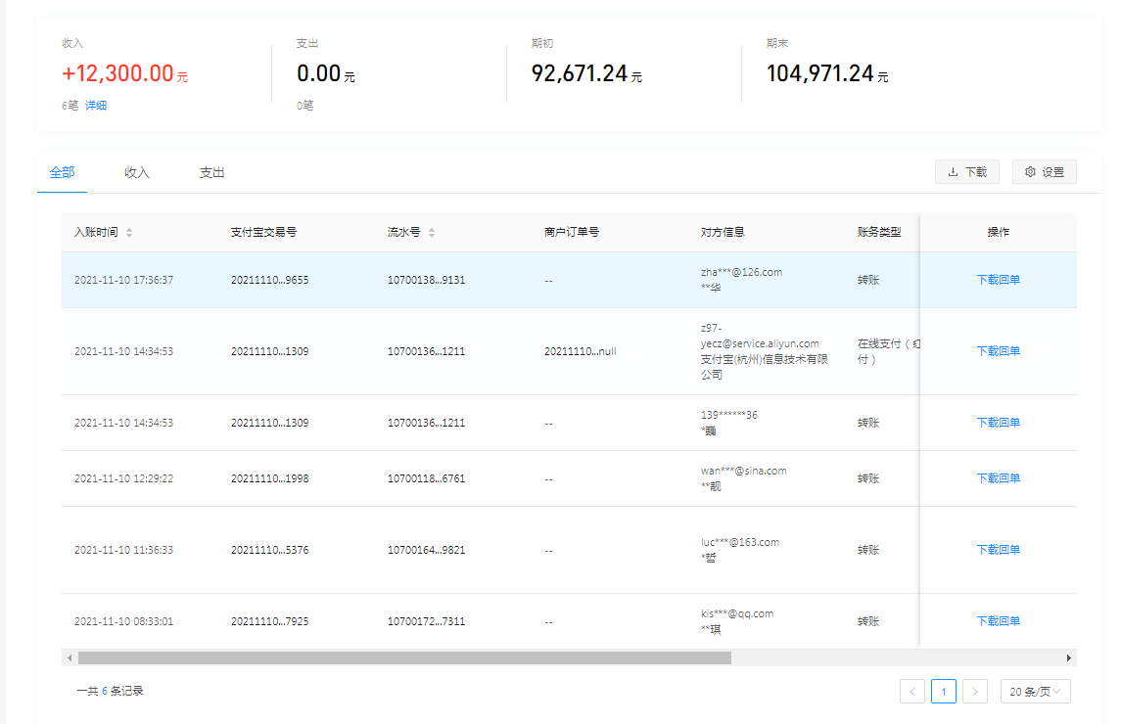The width and height of the screenshot is (1121, 724).
Task: Switch to the 收入 tab
Action: point(137,172)
